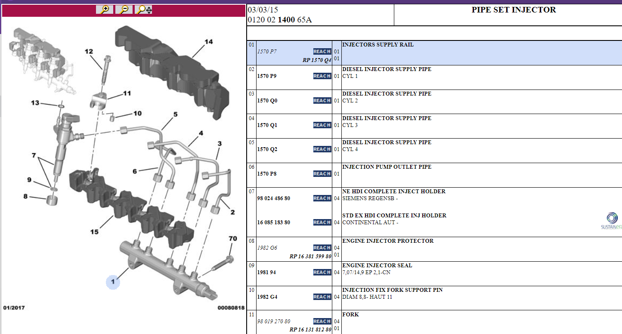
Task: Select callout 70 on the diagram
Action: [x=232, y=238]
